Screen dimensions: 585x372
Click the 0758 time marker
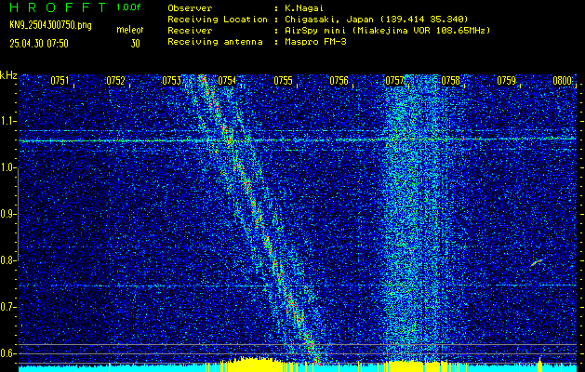(450, 81)
